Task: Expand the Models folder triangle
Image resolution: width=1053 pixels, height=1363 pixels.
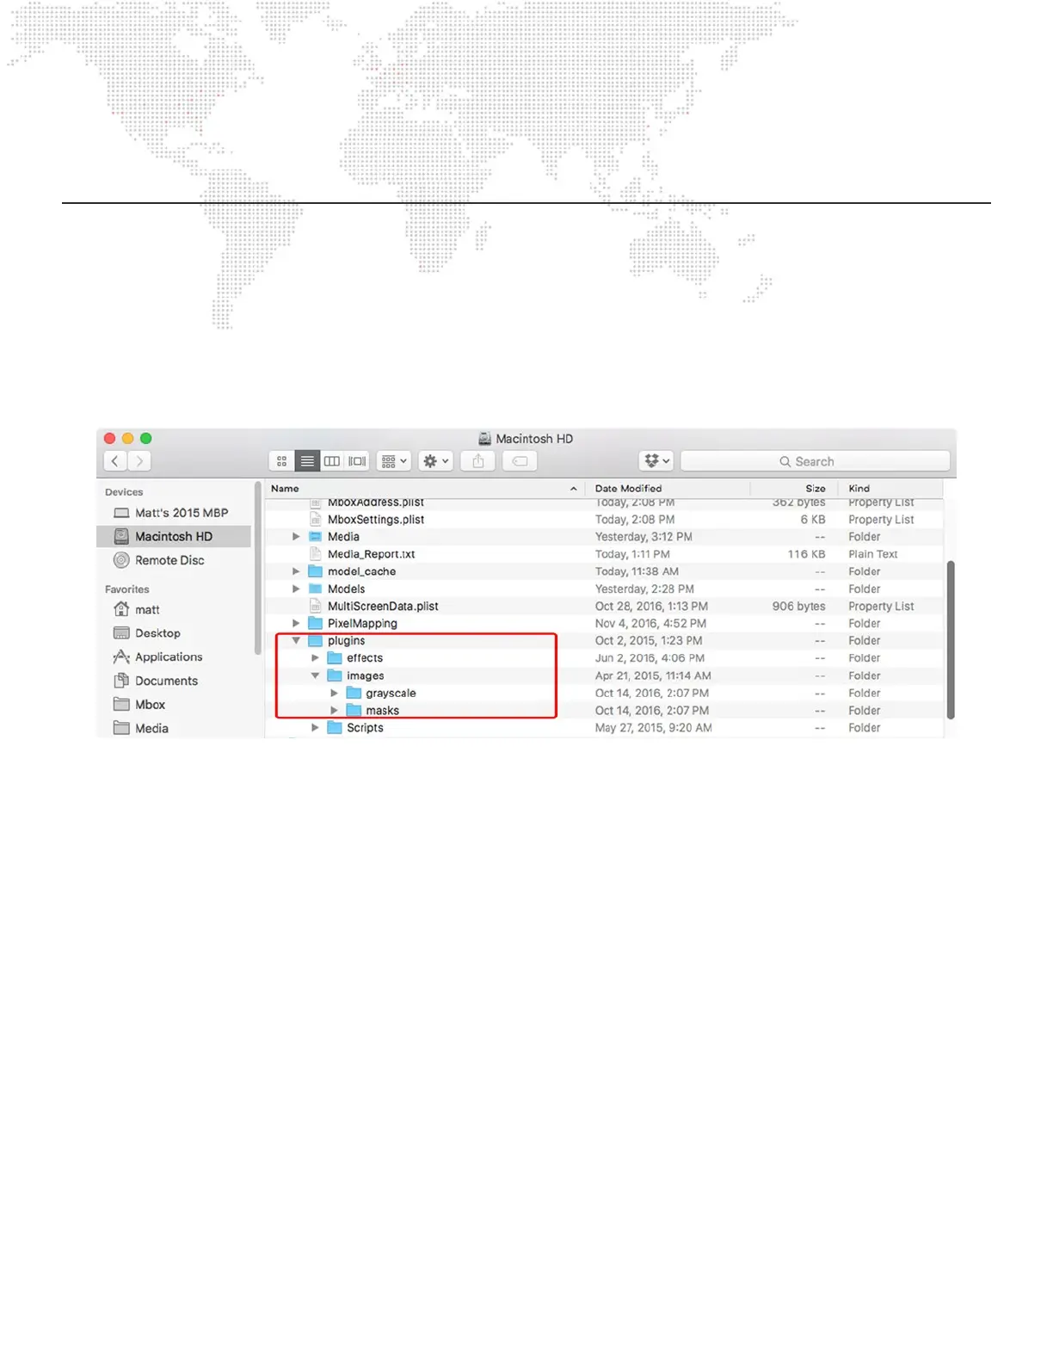Action: pos(296,589)
